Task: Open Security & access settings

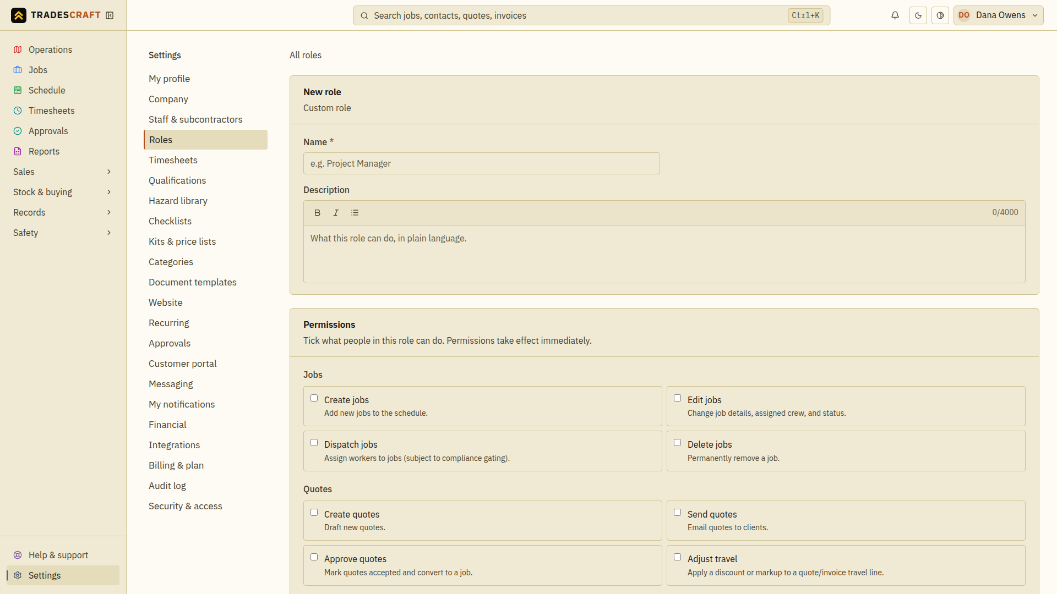Action: [205, 506]
